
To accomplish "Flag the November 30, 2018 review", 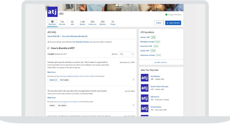I will pyautogui.click(x=133, y=80).
